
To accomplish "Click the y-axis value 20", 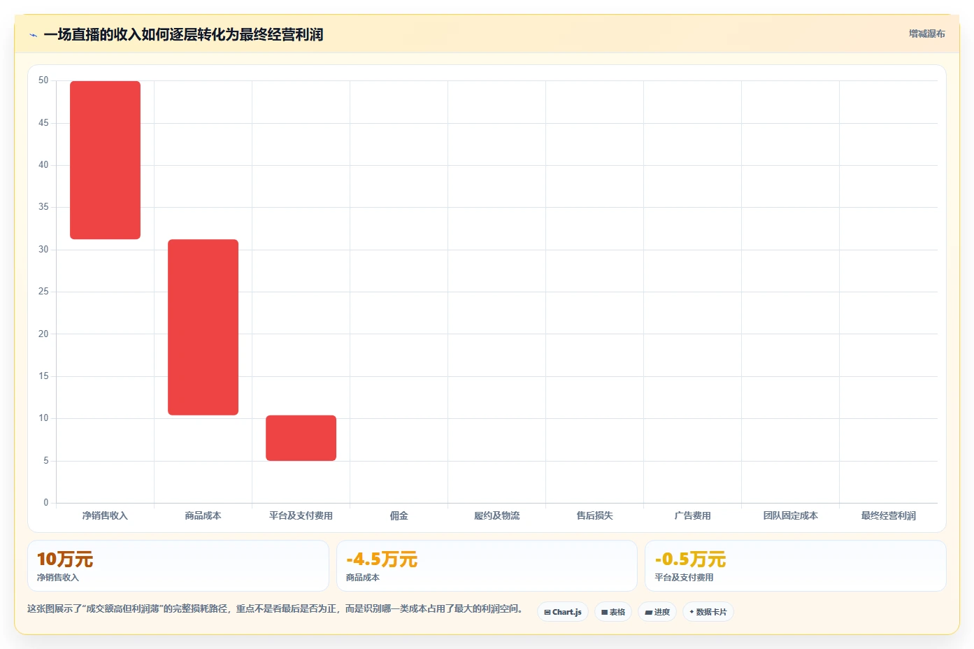I will [x=43, y=334].
